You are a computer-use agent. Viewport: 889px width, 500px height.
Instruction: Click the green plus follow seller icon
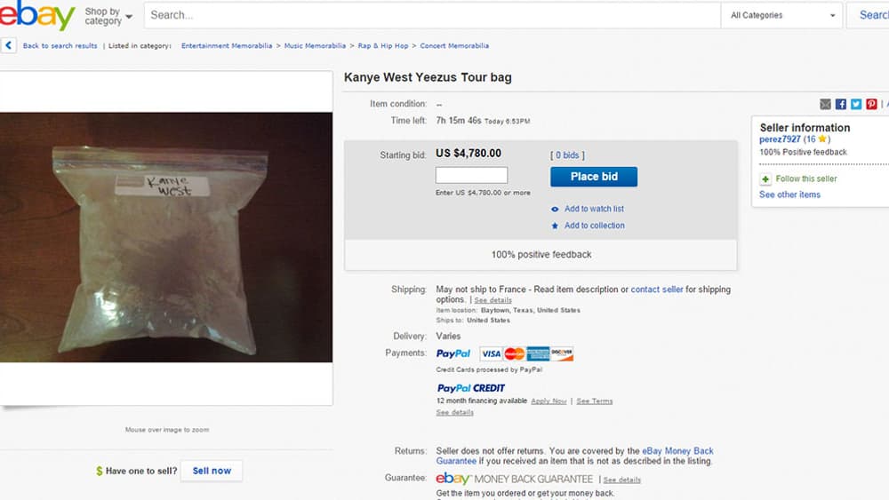click(765, 179)
